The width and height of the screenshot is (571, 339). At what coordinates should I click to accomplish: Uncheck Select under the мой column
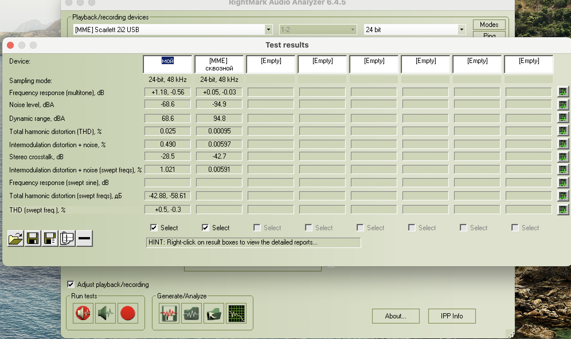154,228
